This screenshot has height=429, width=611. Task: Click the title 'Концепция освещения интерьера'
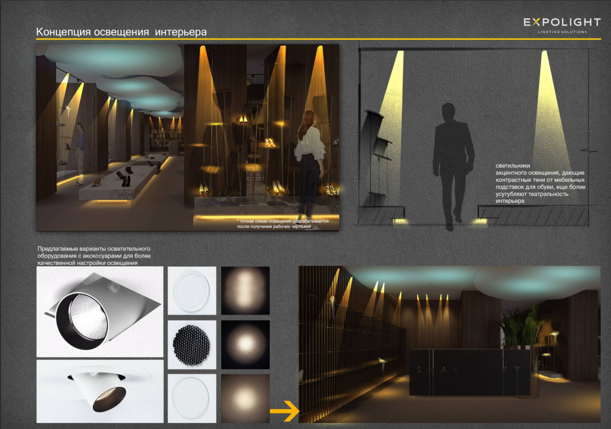tap(121, 32)
